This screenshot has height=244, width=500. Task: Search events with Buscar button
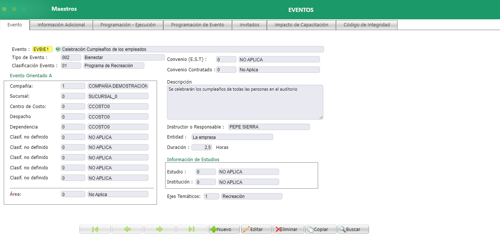pos(353,229)
